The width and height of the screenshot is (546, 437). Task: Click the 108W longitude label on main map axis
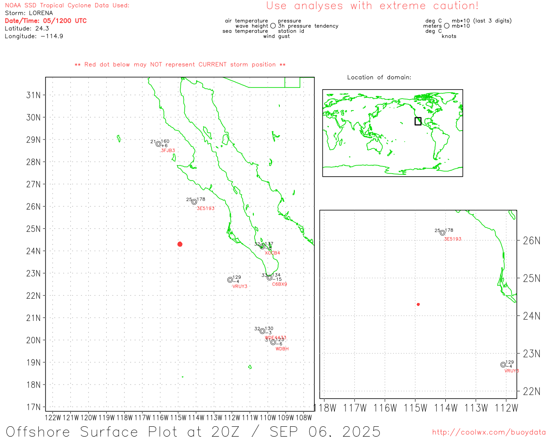click(x=304, y=418)
